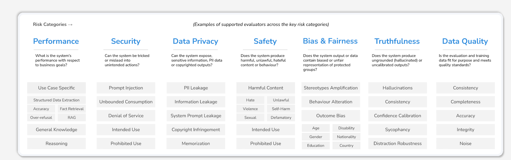
Task: Open the Security category heading
Action: [x=126, y=41]
